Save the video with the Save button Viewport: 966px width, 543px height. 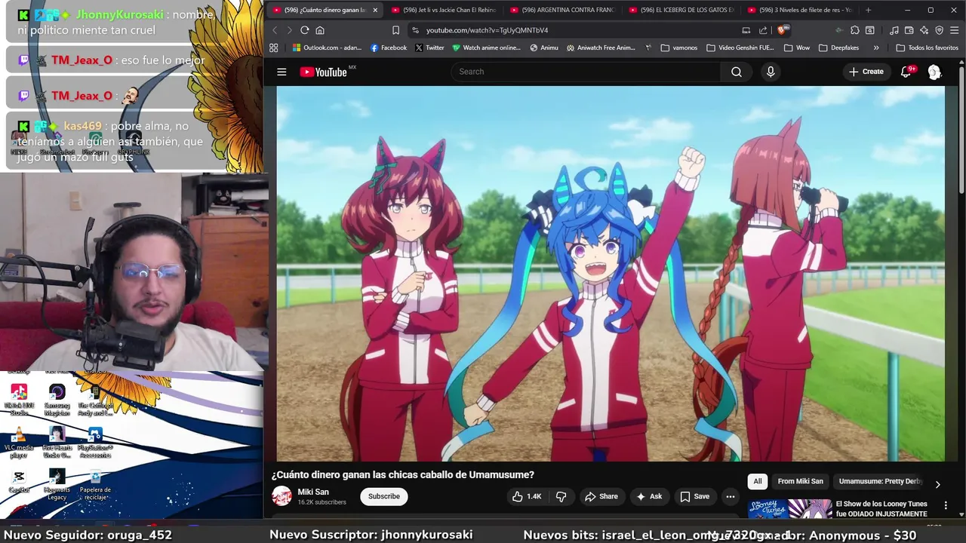tap(694, 496)
